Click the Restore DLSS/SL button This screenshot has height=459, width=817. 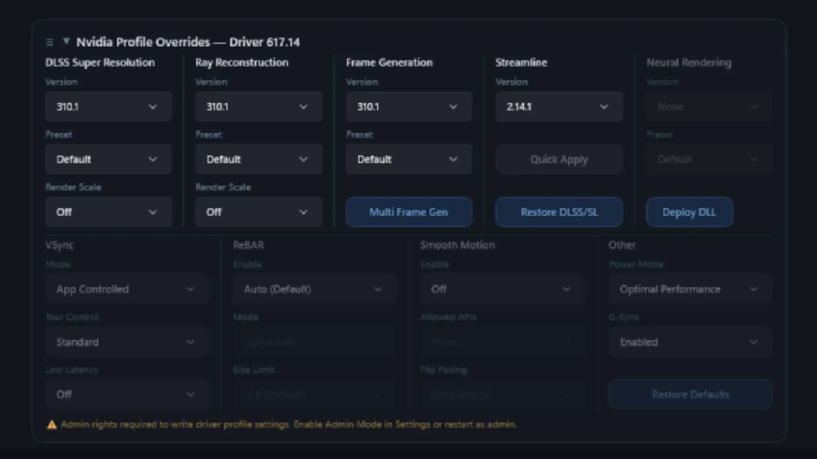pos(559,212)
